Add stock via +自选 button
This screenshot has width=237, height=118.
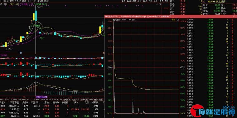click(x=161, y=1)
